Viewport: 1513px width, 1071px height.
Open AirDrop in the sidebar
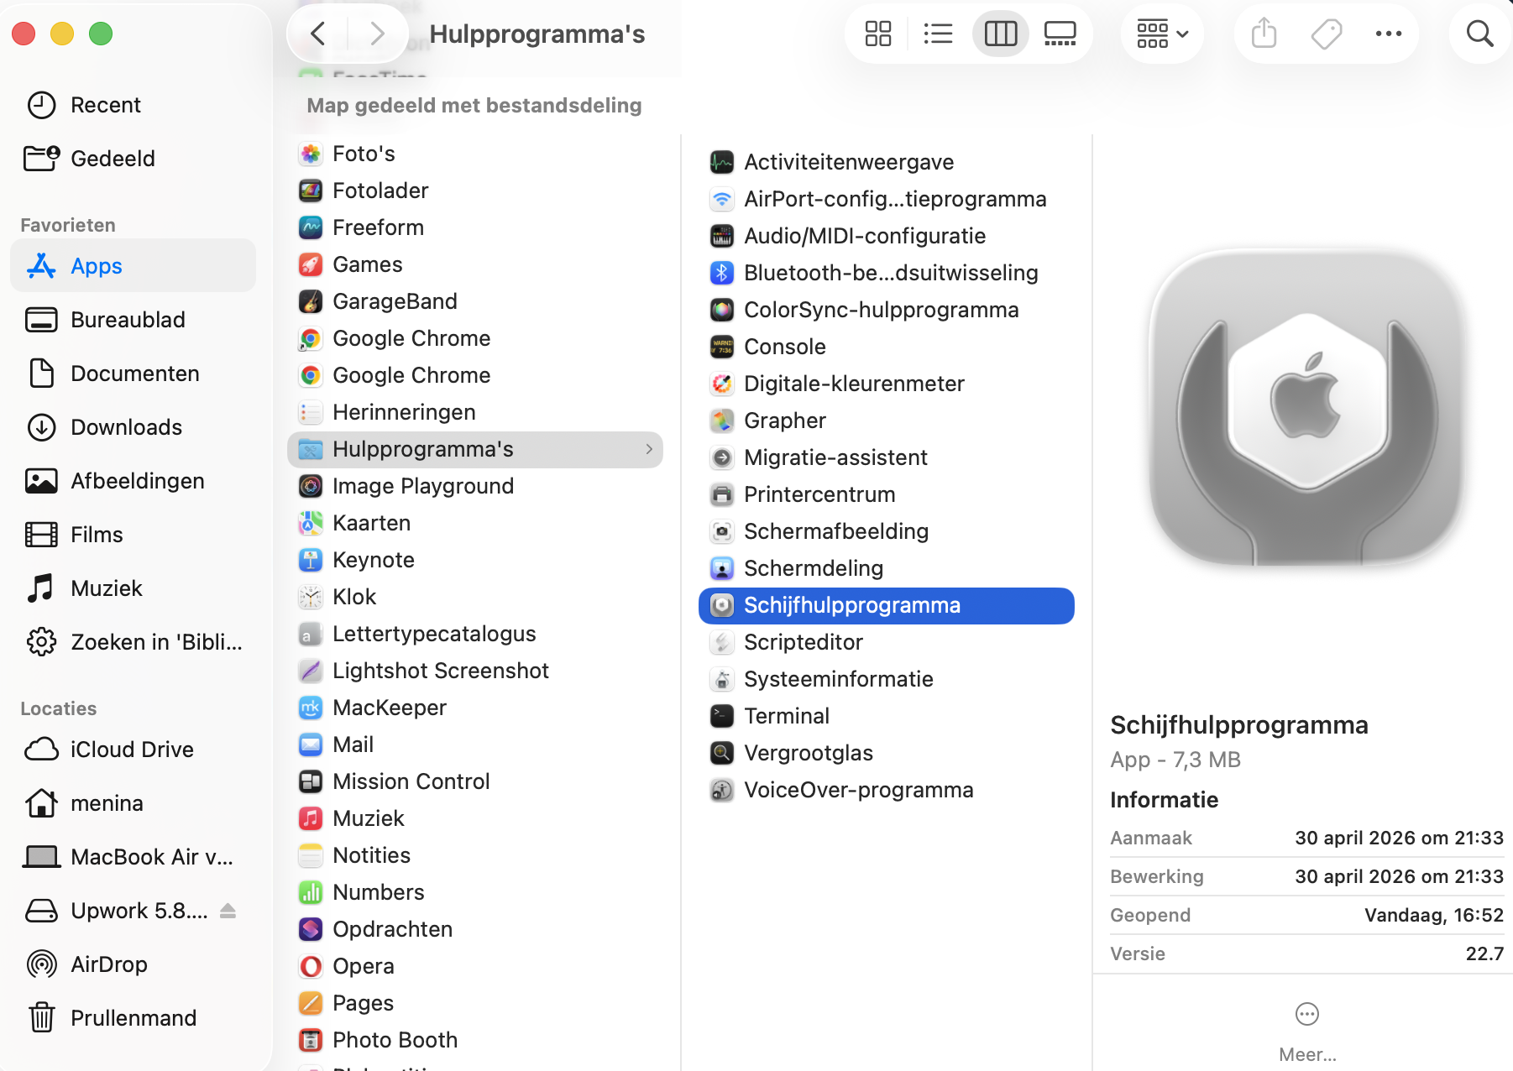[x=133, y=964]
